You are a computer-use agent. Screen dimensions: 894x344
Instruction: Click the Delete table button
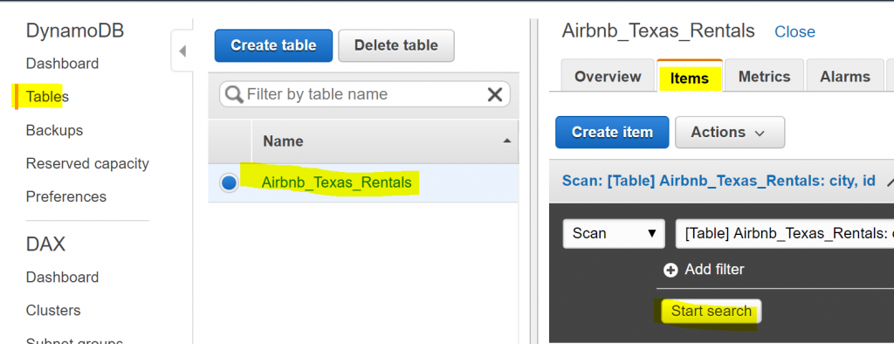point(396,45)
